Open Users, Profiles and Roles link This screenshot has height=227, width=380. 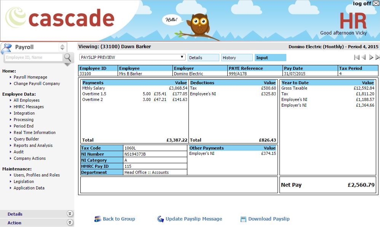pos(37,175)
